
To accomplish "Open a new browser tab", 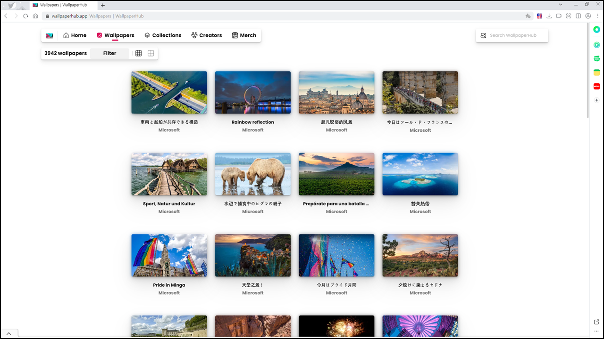I will (x=103, y=5).
